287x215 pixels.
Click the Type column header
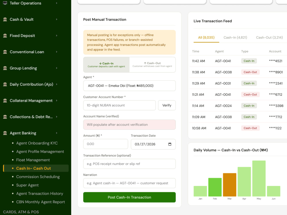tap(245, 51)
